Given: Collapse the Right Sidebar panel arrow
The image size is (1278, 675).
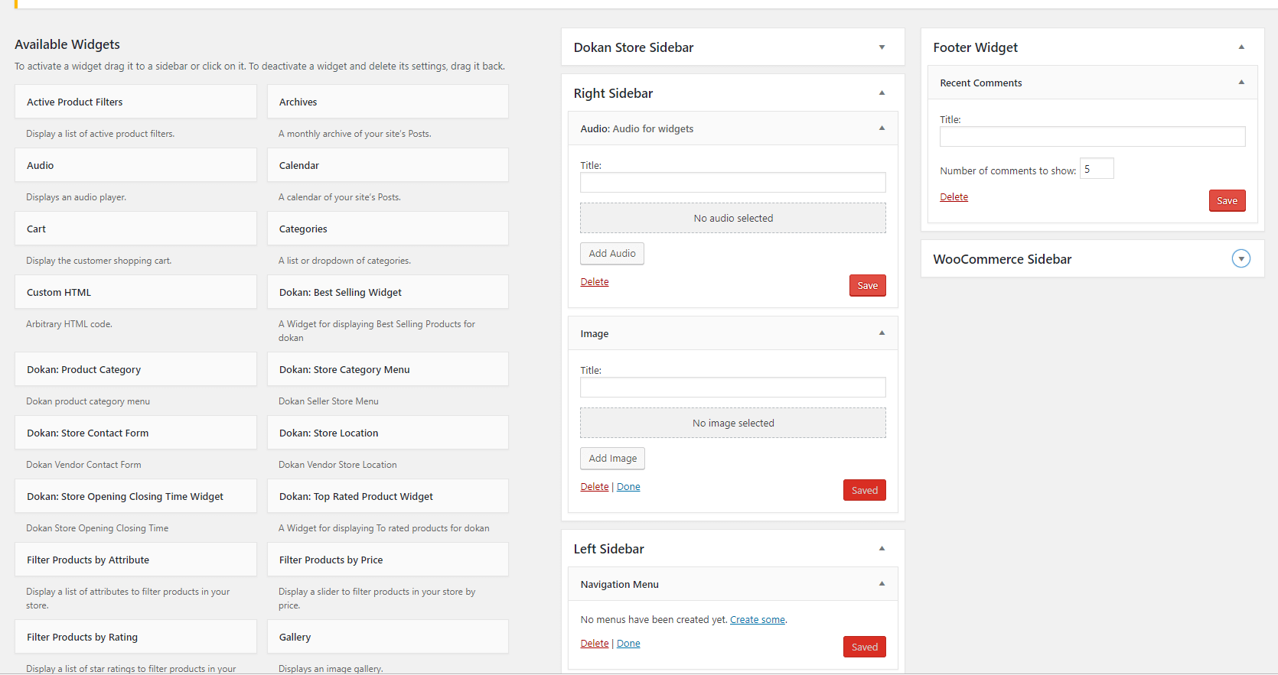Looking at the screenshot, I should click(882, 93).
